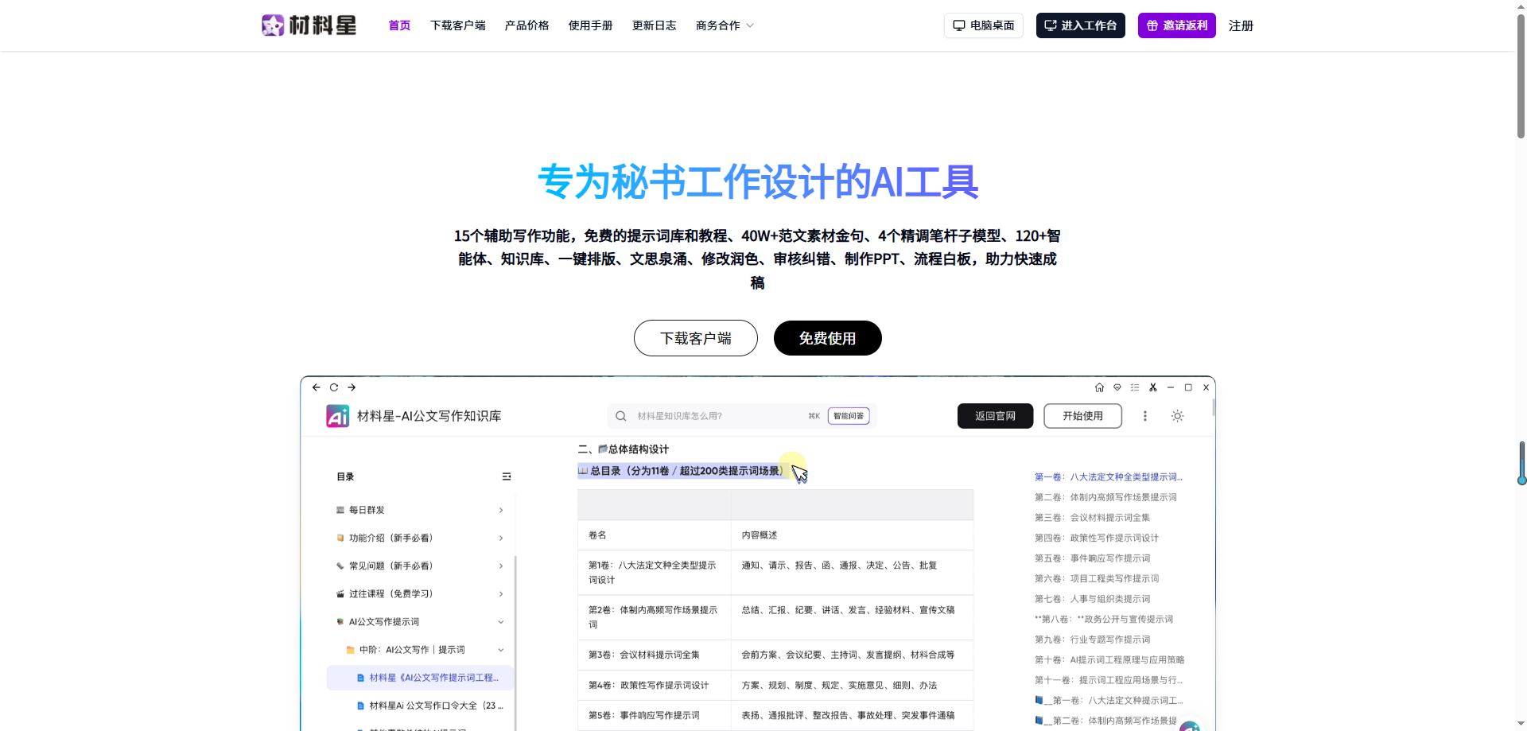1527x731 pixels.
Task: Jump to 第四卷：政策性写作提示词设计 outline link
Action: pos(1097,539)
